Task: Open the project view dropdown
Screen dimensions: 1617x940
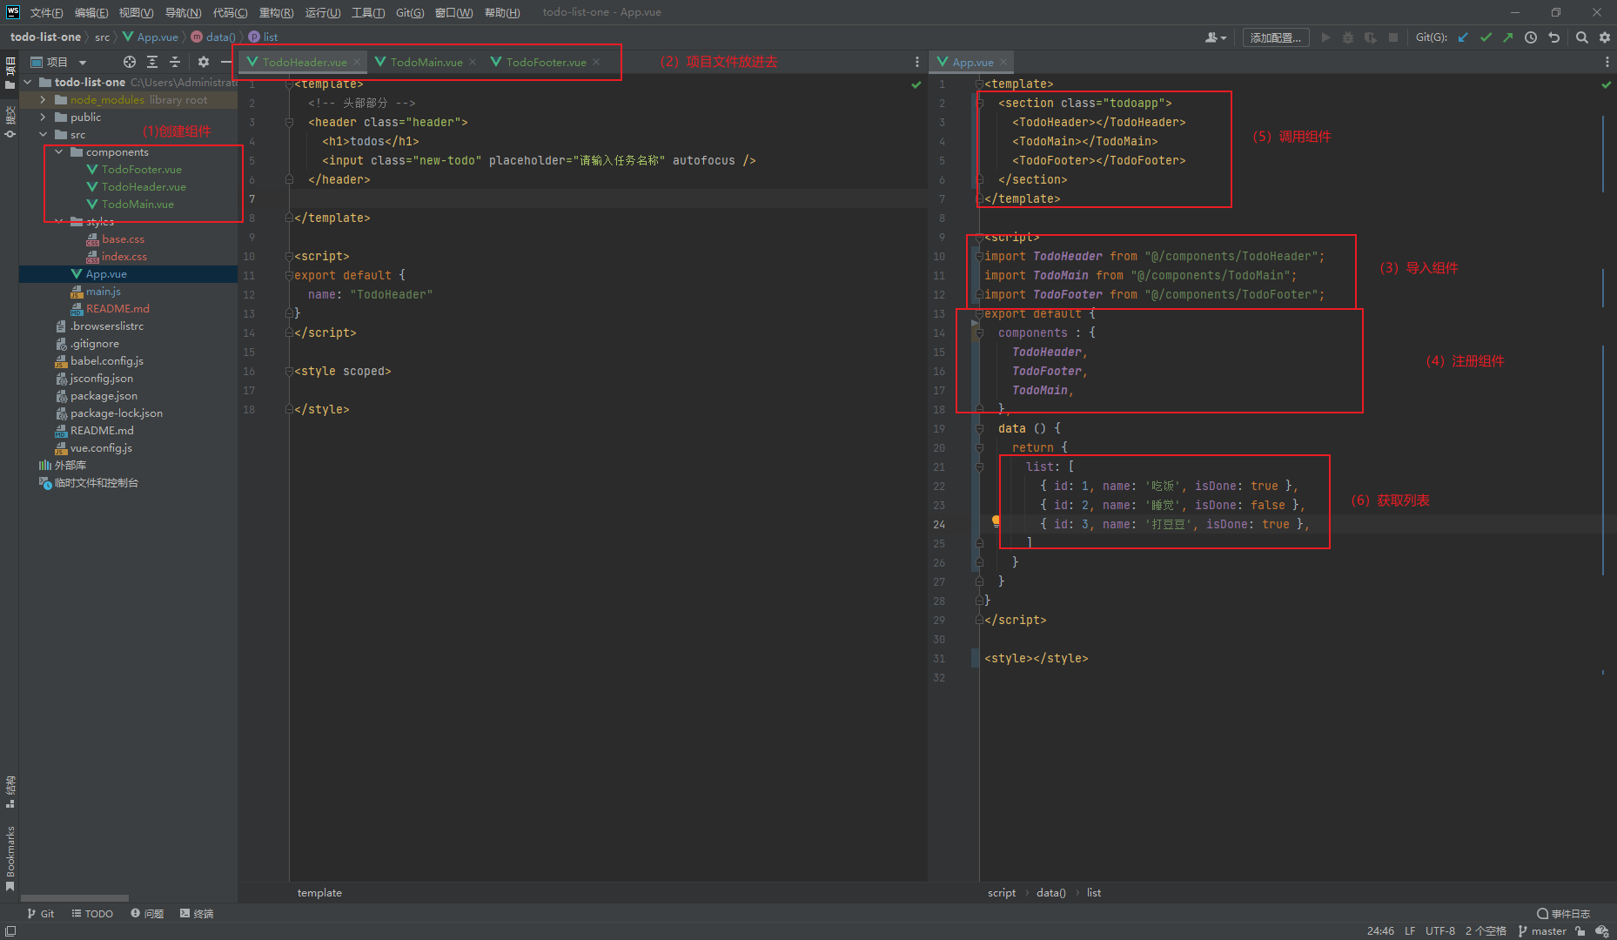Action: pyautogui.click(x=83, y=63)
